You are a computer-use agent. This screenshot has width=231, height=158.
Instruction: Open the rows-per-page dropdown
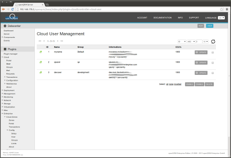206,42
